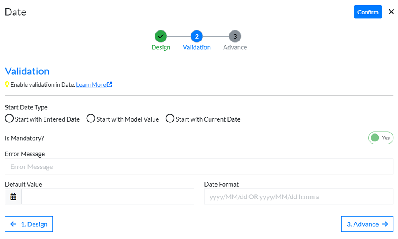
Task: Click the Validation step label
Action: (196, 47)
